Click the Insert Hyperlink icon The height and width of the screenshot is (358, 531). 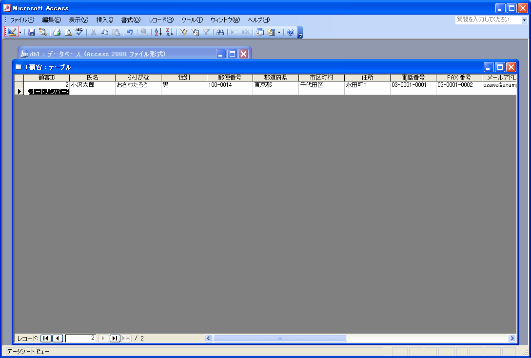pos(144,32)
